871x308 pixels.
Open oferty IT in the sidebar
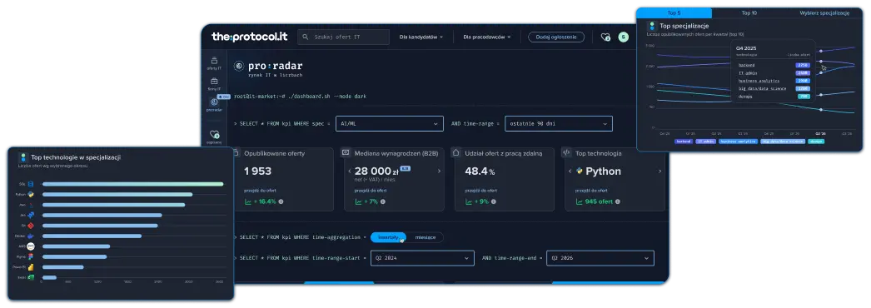214,63
